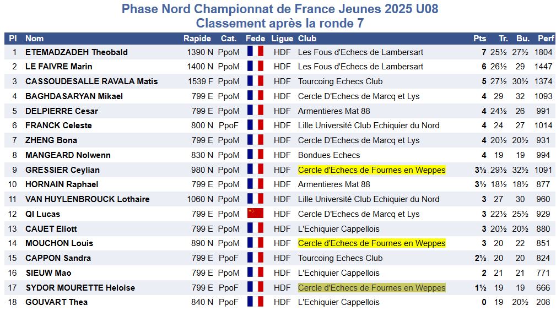Click the Nom column header

coord(34,39)
